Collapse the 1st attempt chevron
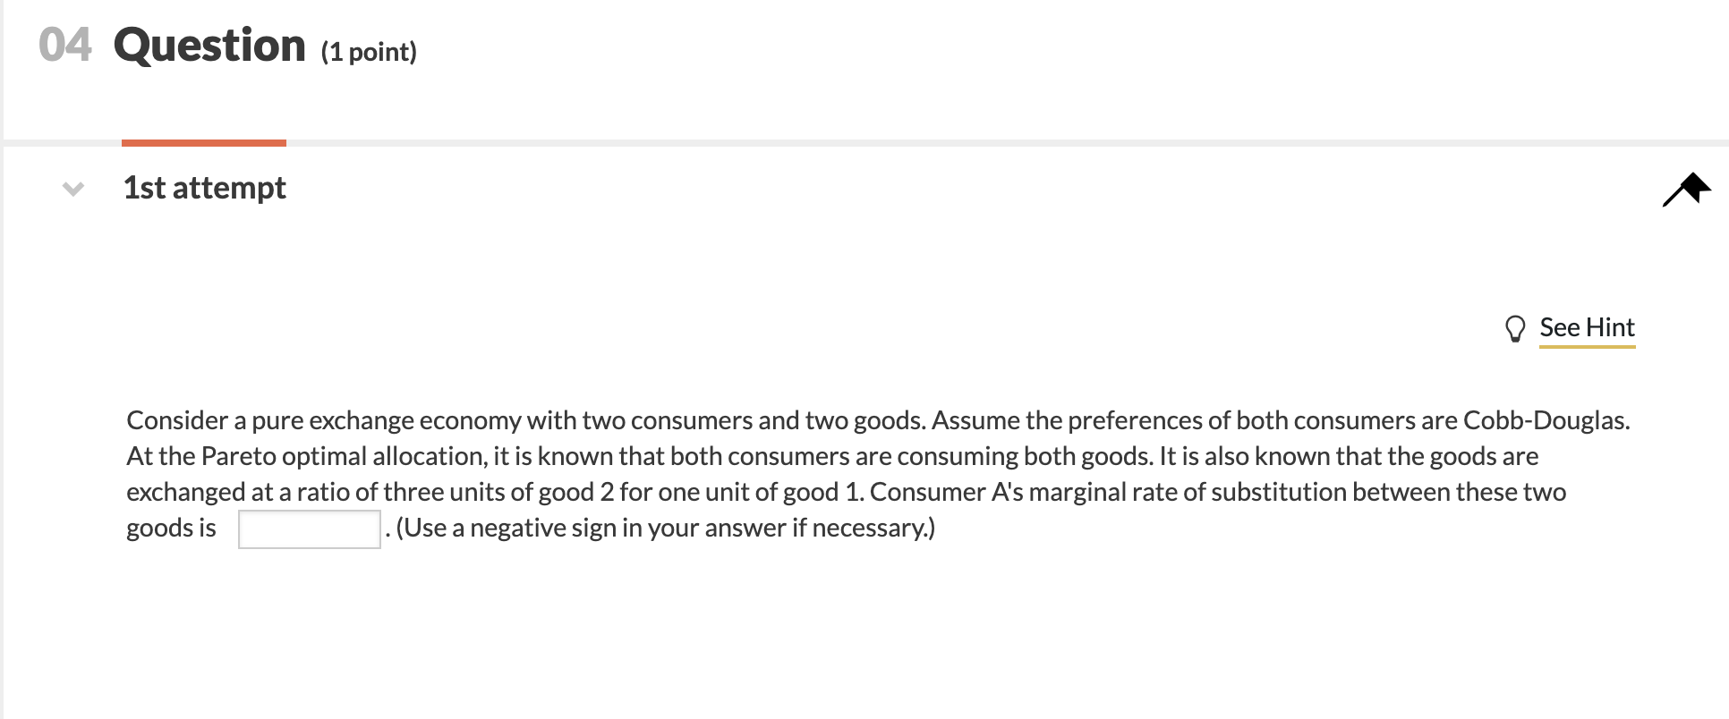This screenshot has width=1729, height=719. point(73,189)
